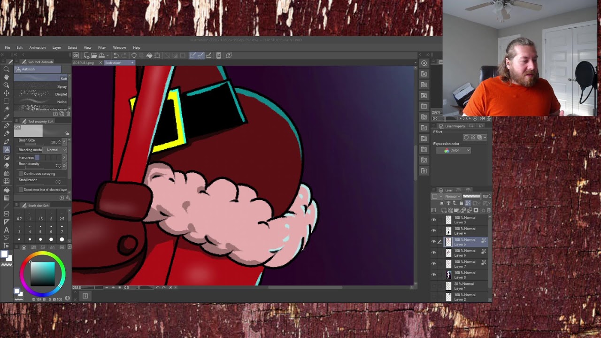
Task: Open the Window menu
Action: [119, 47]
